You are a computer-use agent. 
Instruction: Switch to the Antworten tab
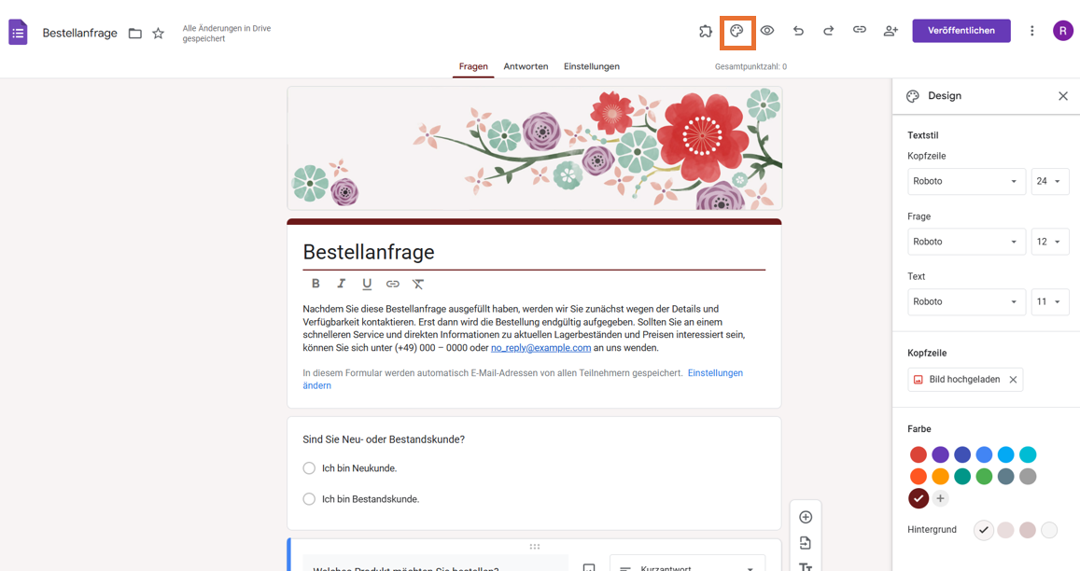[x=526, y=66]
